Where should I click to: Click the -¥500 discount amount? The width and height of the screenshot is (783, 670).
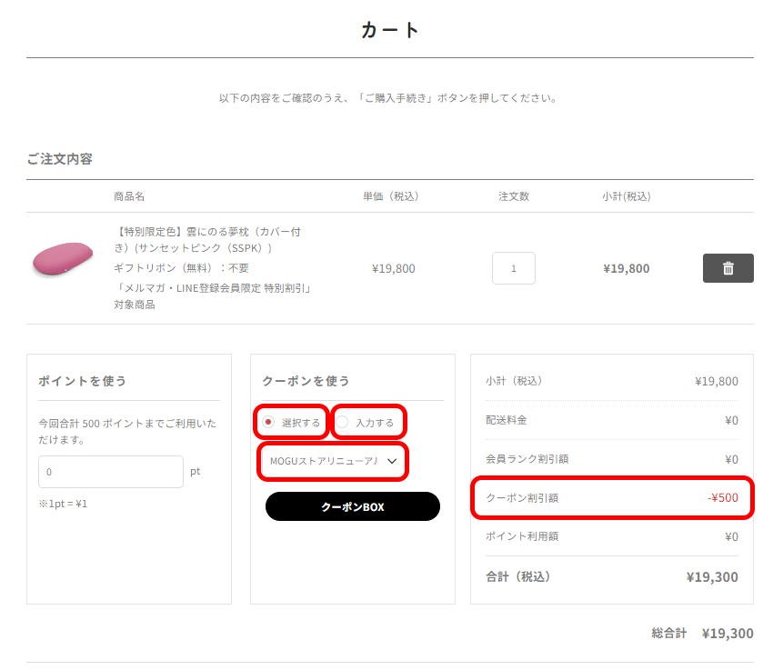(723, 498)
